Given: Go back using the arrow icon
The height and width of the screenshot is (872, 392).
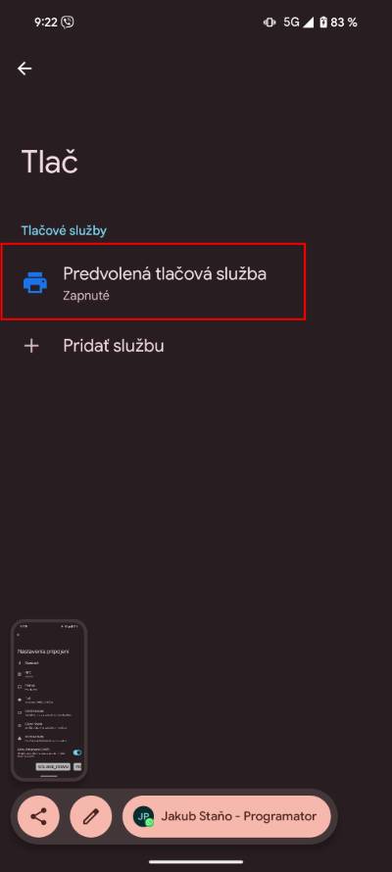Looking at the screenshot, I should click(24, 69).
